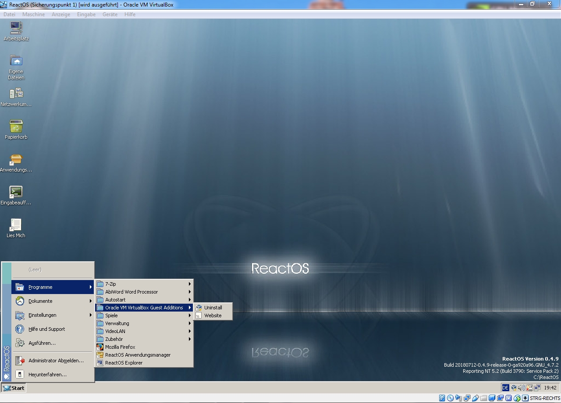Open the Eingabe menu
561x403 pixels.
tap(86, 14)
